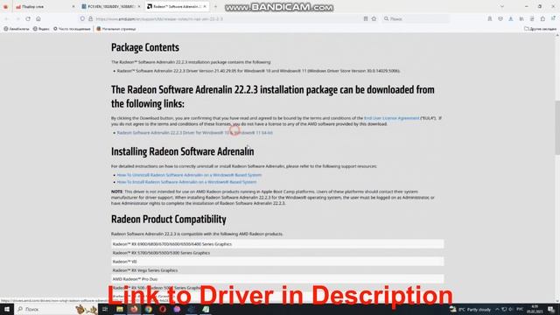The image size is (560, 315).
Task: Bookmark this page with the star
Action: pyautogui.click(x=374, y=18)
